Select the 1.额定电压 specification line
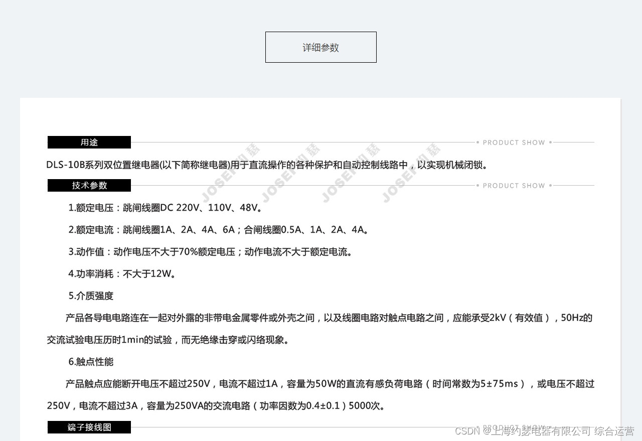This screenshot has height=441, width=642. (x=166, y=208)
